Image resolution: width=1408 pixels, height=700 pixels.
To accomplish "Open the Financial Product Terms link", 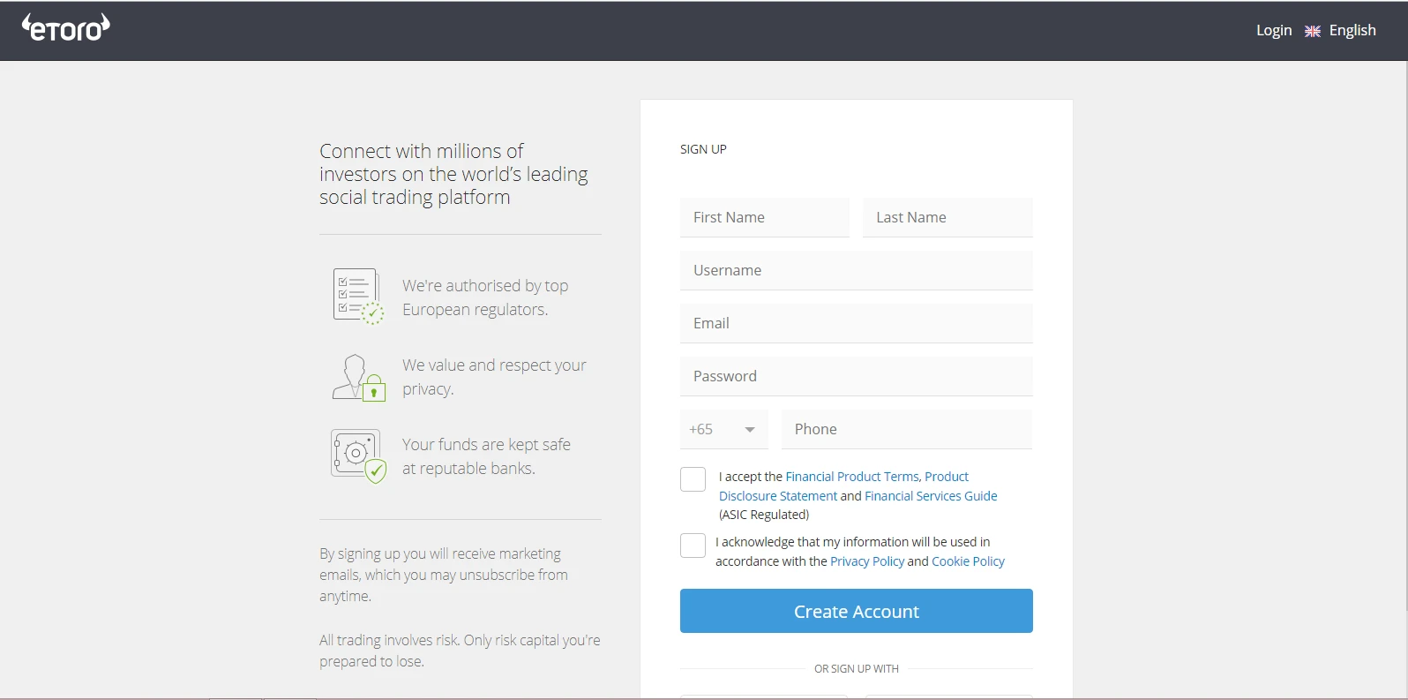I will (x=852, y=477).
